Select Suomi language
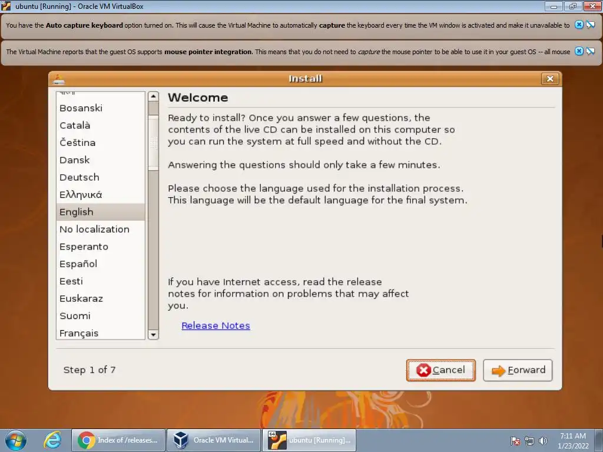This screenshot has width=603, height=452. coord(100,315)
